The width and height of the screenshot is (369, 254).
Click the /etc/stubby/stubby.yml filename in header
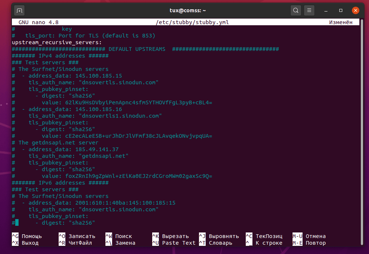pyautogui.click(x=192, y=22)
